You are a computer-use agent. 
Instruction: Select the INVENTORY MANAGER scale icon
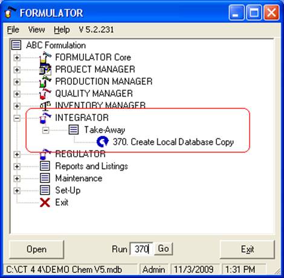point(45,106)
